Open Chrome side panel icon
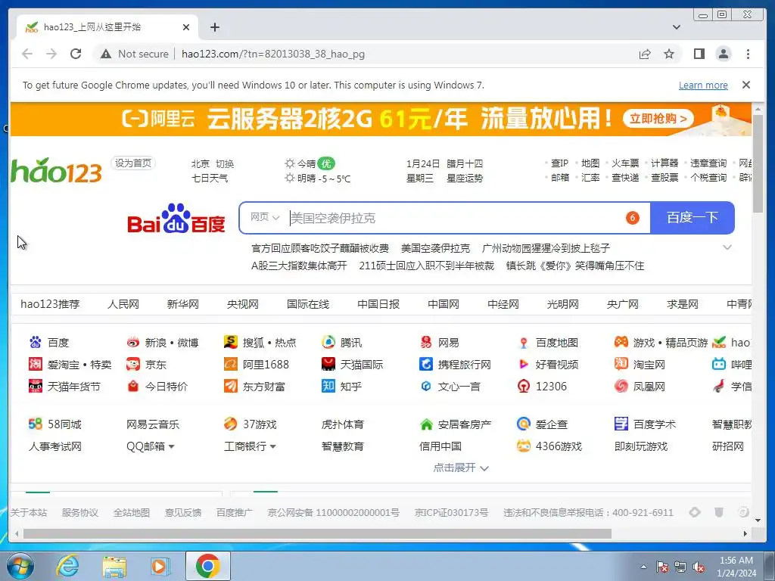 click(x=699, y=54)
